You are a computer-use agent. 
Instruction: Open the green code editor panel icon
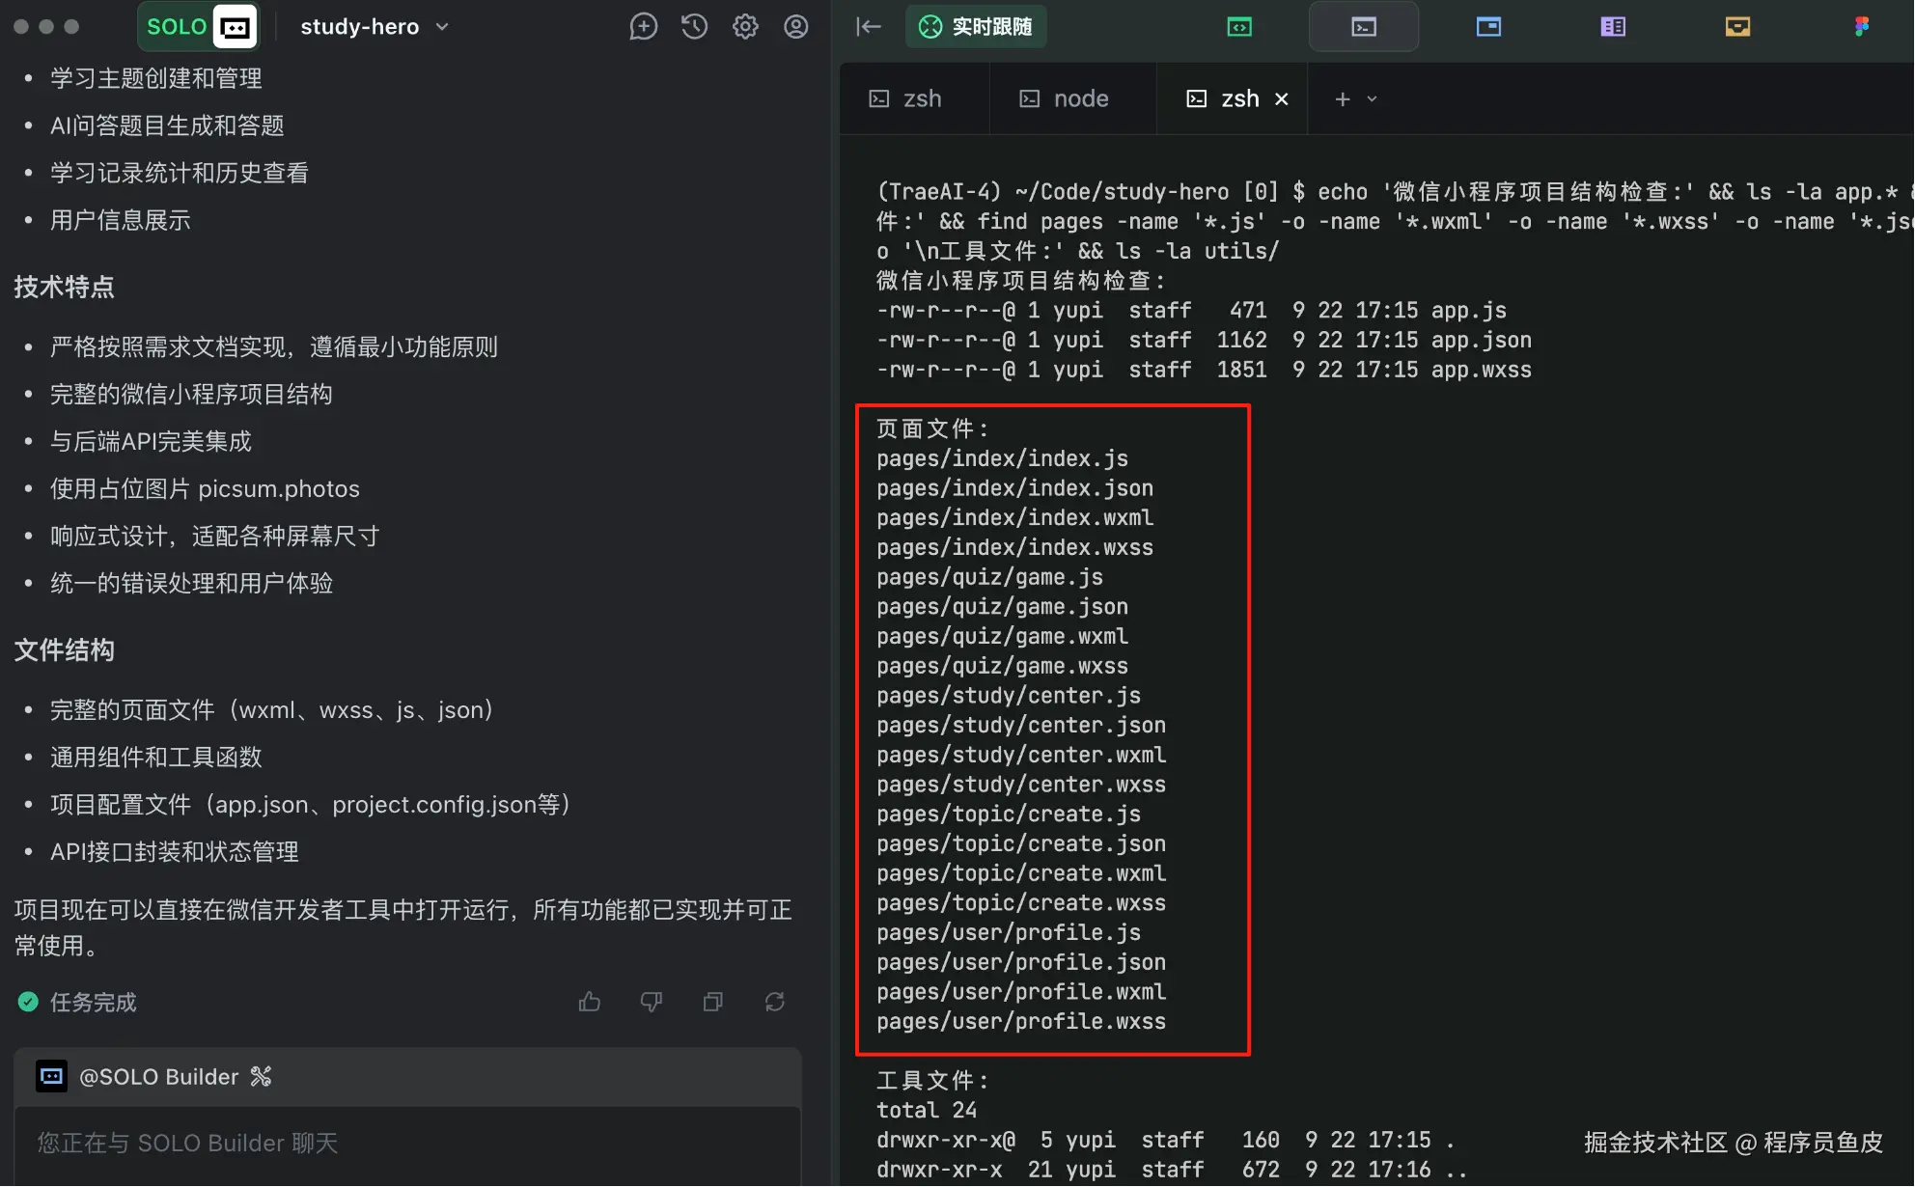coord(1239,27)
